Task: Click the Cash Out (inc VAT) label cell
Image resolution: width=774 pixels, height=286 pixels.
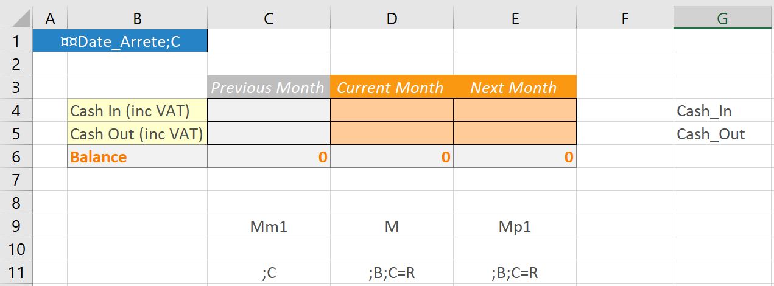Action: [x=138, y=133]
